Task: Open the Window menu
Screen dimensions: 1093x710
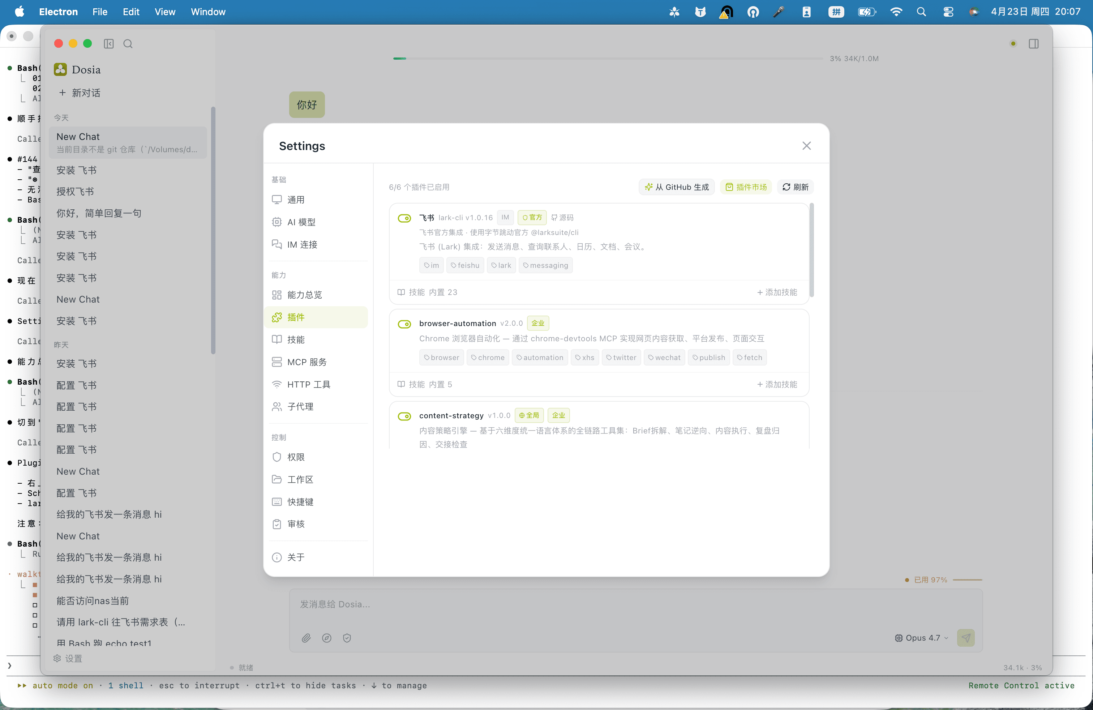Action: pyautogui.click(x=208, y=12)
